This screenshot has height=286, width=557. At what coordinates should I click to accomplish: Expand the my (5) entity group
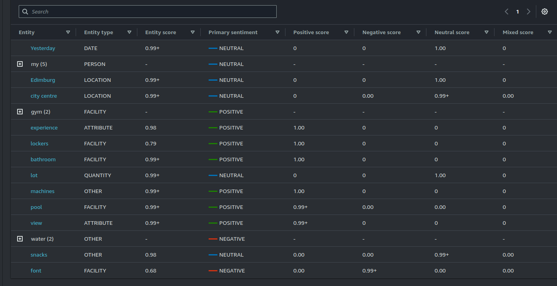20,64
